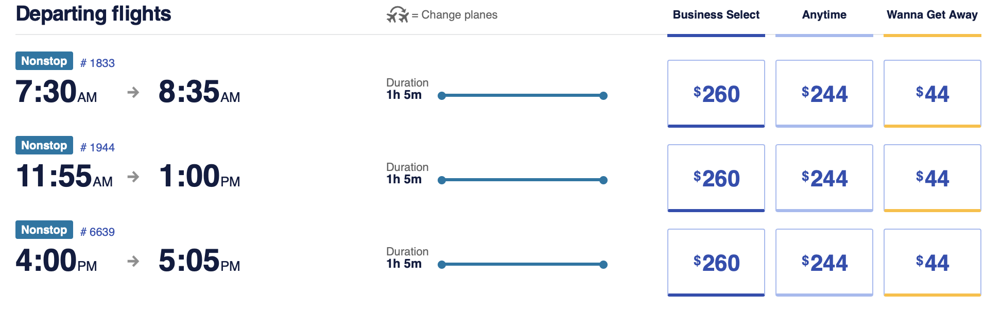The width and height of the screenshot is (1002, 311).
Task: Select $260 Business Select for 11:55 AM flight
Action: point(716,178)
